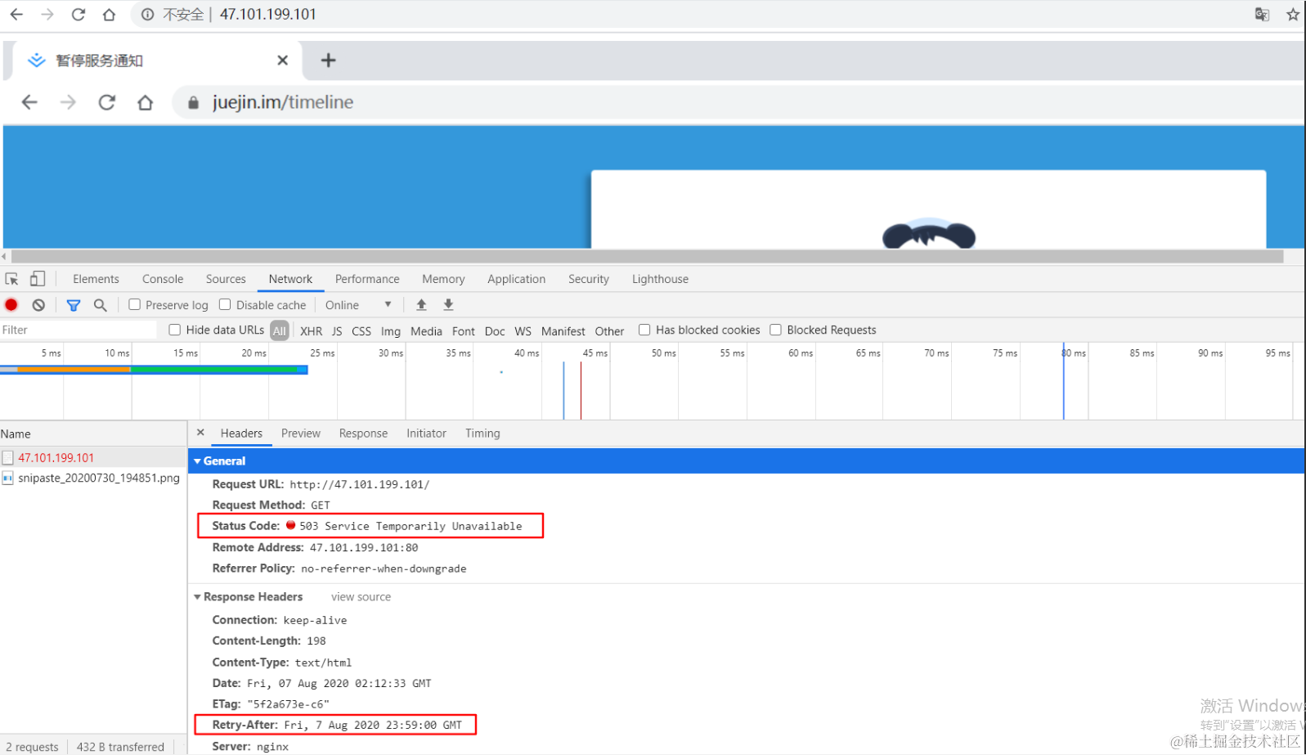Click the export HAR download icon
1306x755 pixels.
pyautogui.click(x=448, y=304)
